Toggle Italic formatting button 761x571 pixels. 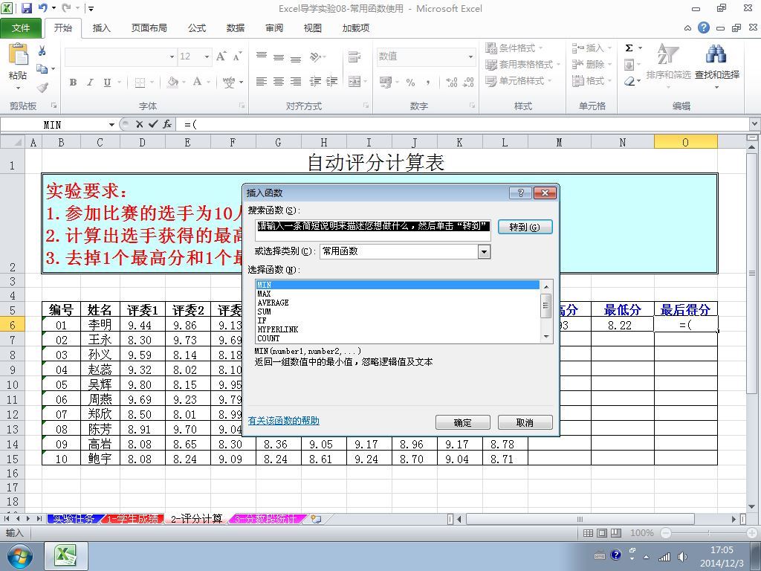[x=90, y=83]
